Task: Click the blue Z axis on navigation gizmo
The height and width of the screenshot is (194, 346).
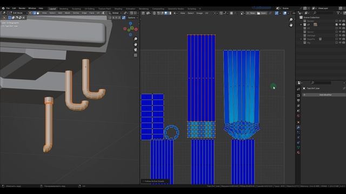Action: [130, 23]
